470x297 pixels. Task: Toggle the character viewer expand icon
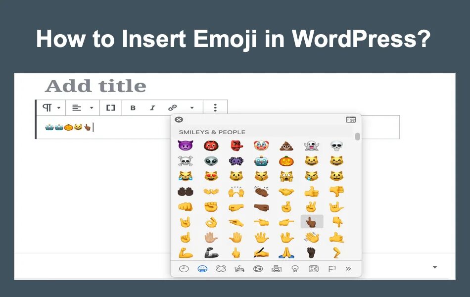pyautogui.click(x=351, y=119)
